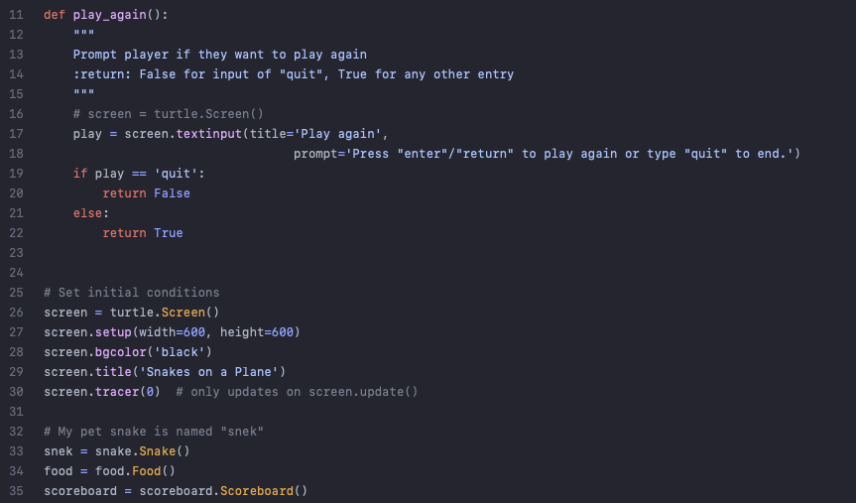Click the commented 'screen = turtle.Screen()' line
The width and height of the screenshot is (856, 503).
[x=169, y=114]
